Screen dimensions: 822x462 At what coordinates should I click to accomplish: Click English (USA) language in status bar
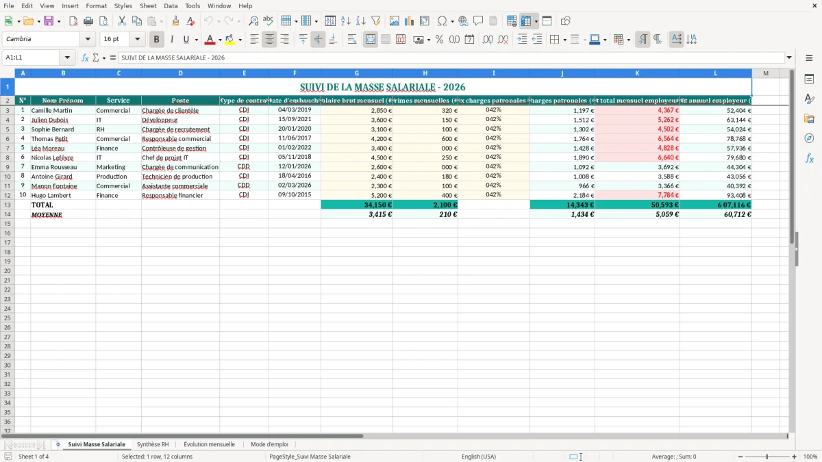[x=479, y=457]
